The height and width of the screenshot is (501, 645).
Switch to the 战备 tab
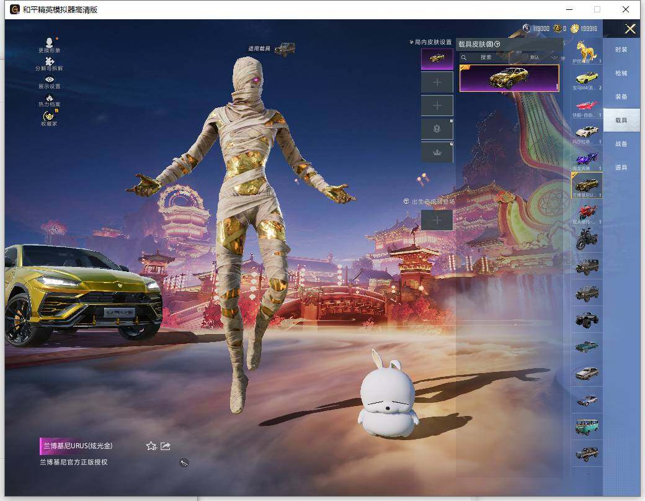(621, 144)
